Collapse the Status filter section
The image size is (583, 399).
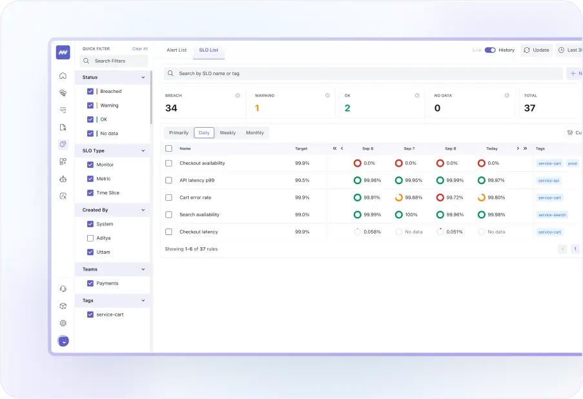[x=143, y=77]
